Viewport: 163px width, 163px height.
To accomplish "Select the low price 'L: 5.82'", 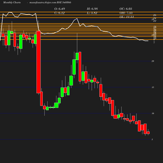I will [x=92, y=13].
